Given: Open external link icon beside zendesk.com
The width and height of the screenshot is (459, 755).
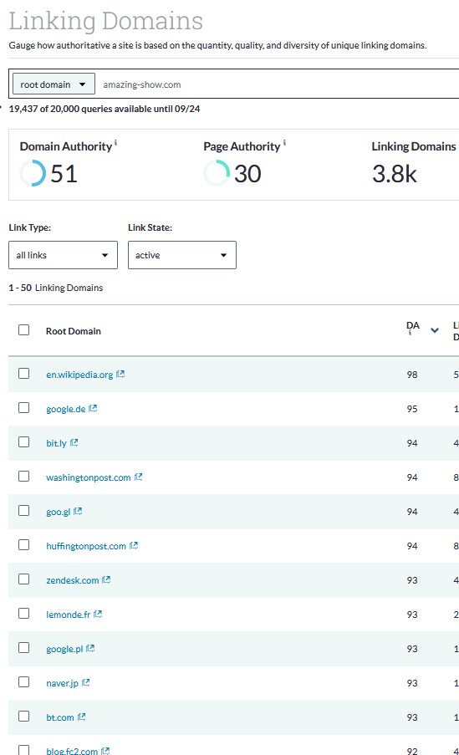Looking at the screenshot, I should 106,579.
